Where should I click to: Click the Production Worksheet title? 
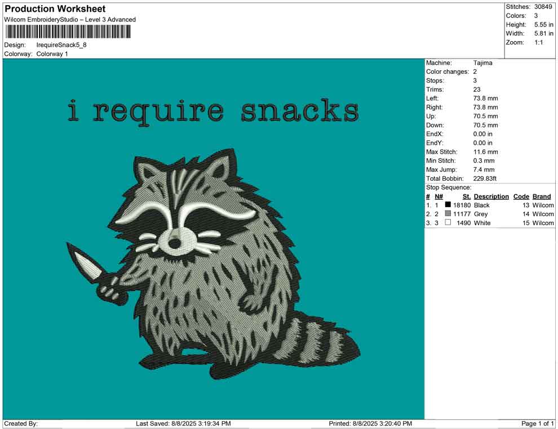tap(55, 9)
